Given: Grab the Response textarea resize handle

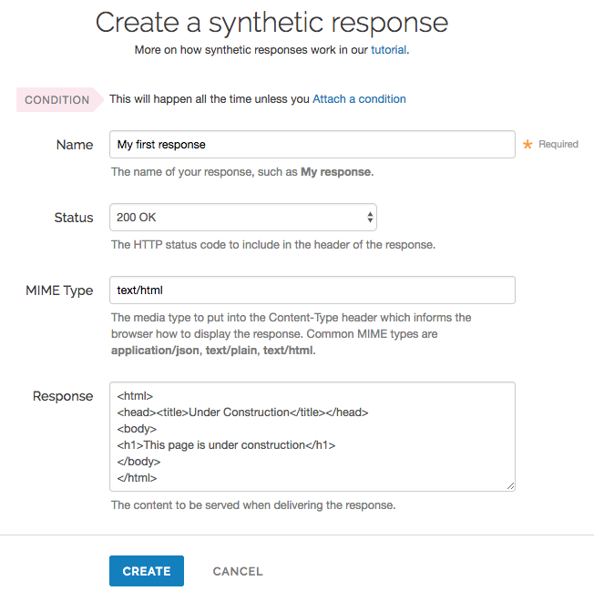Looking at the screenshot, I should click(510, 486).
